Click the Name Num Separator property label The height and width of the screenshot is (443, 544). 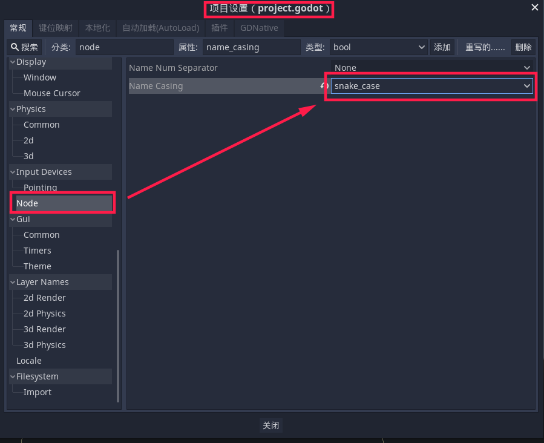coord(173,68)
